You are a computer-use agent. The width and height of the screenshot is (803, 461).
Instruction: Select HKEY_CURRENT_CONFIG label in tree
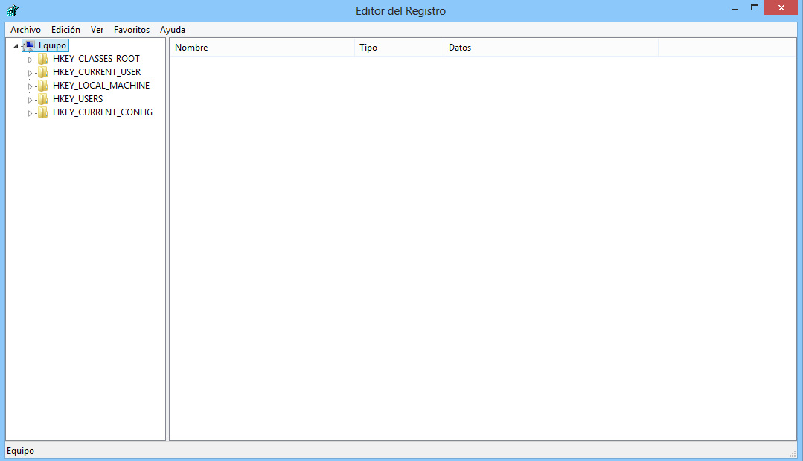pos(103,112)
